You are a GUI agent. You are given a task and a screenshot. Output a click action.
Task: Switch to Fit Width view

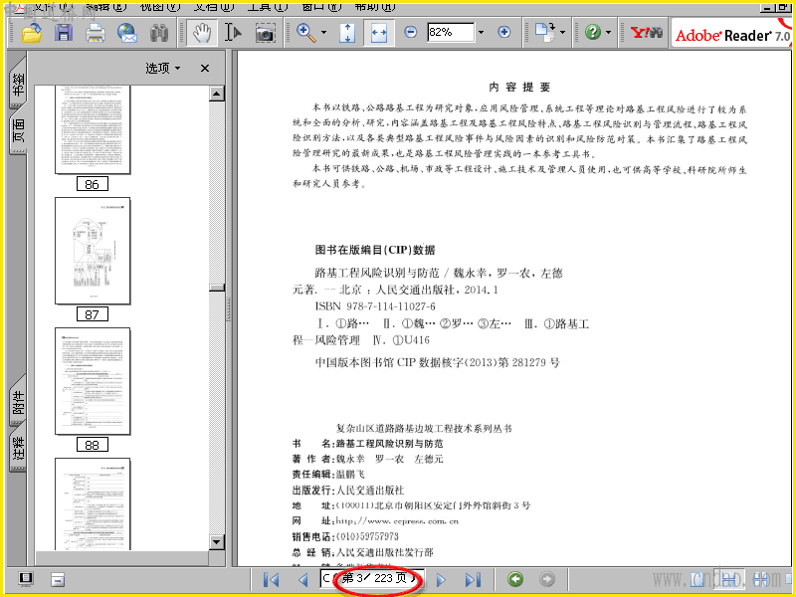[x=379, y=33]
